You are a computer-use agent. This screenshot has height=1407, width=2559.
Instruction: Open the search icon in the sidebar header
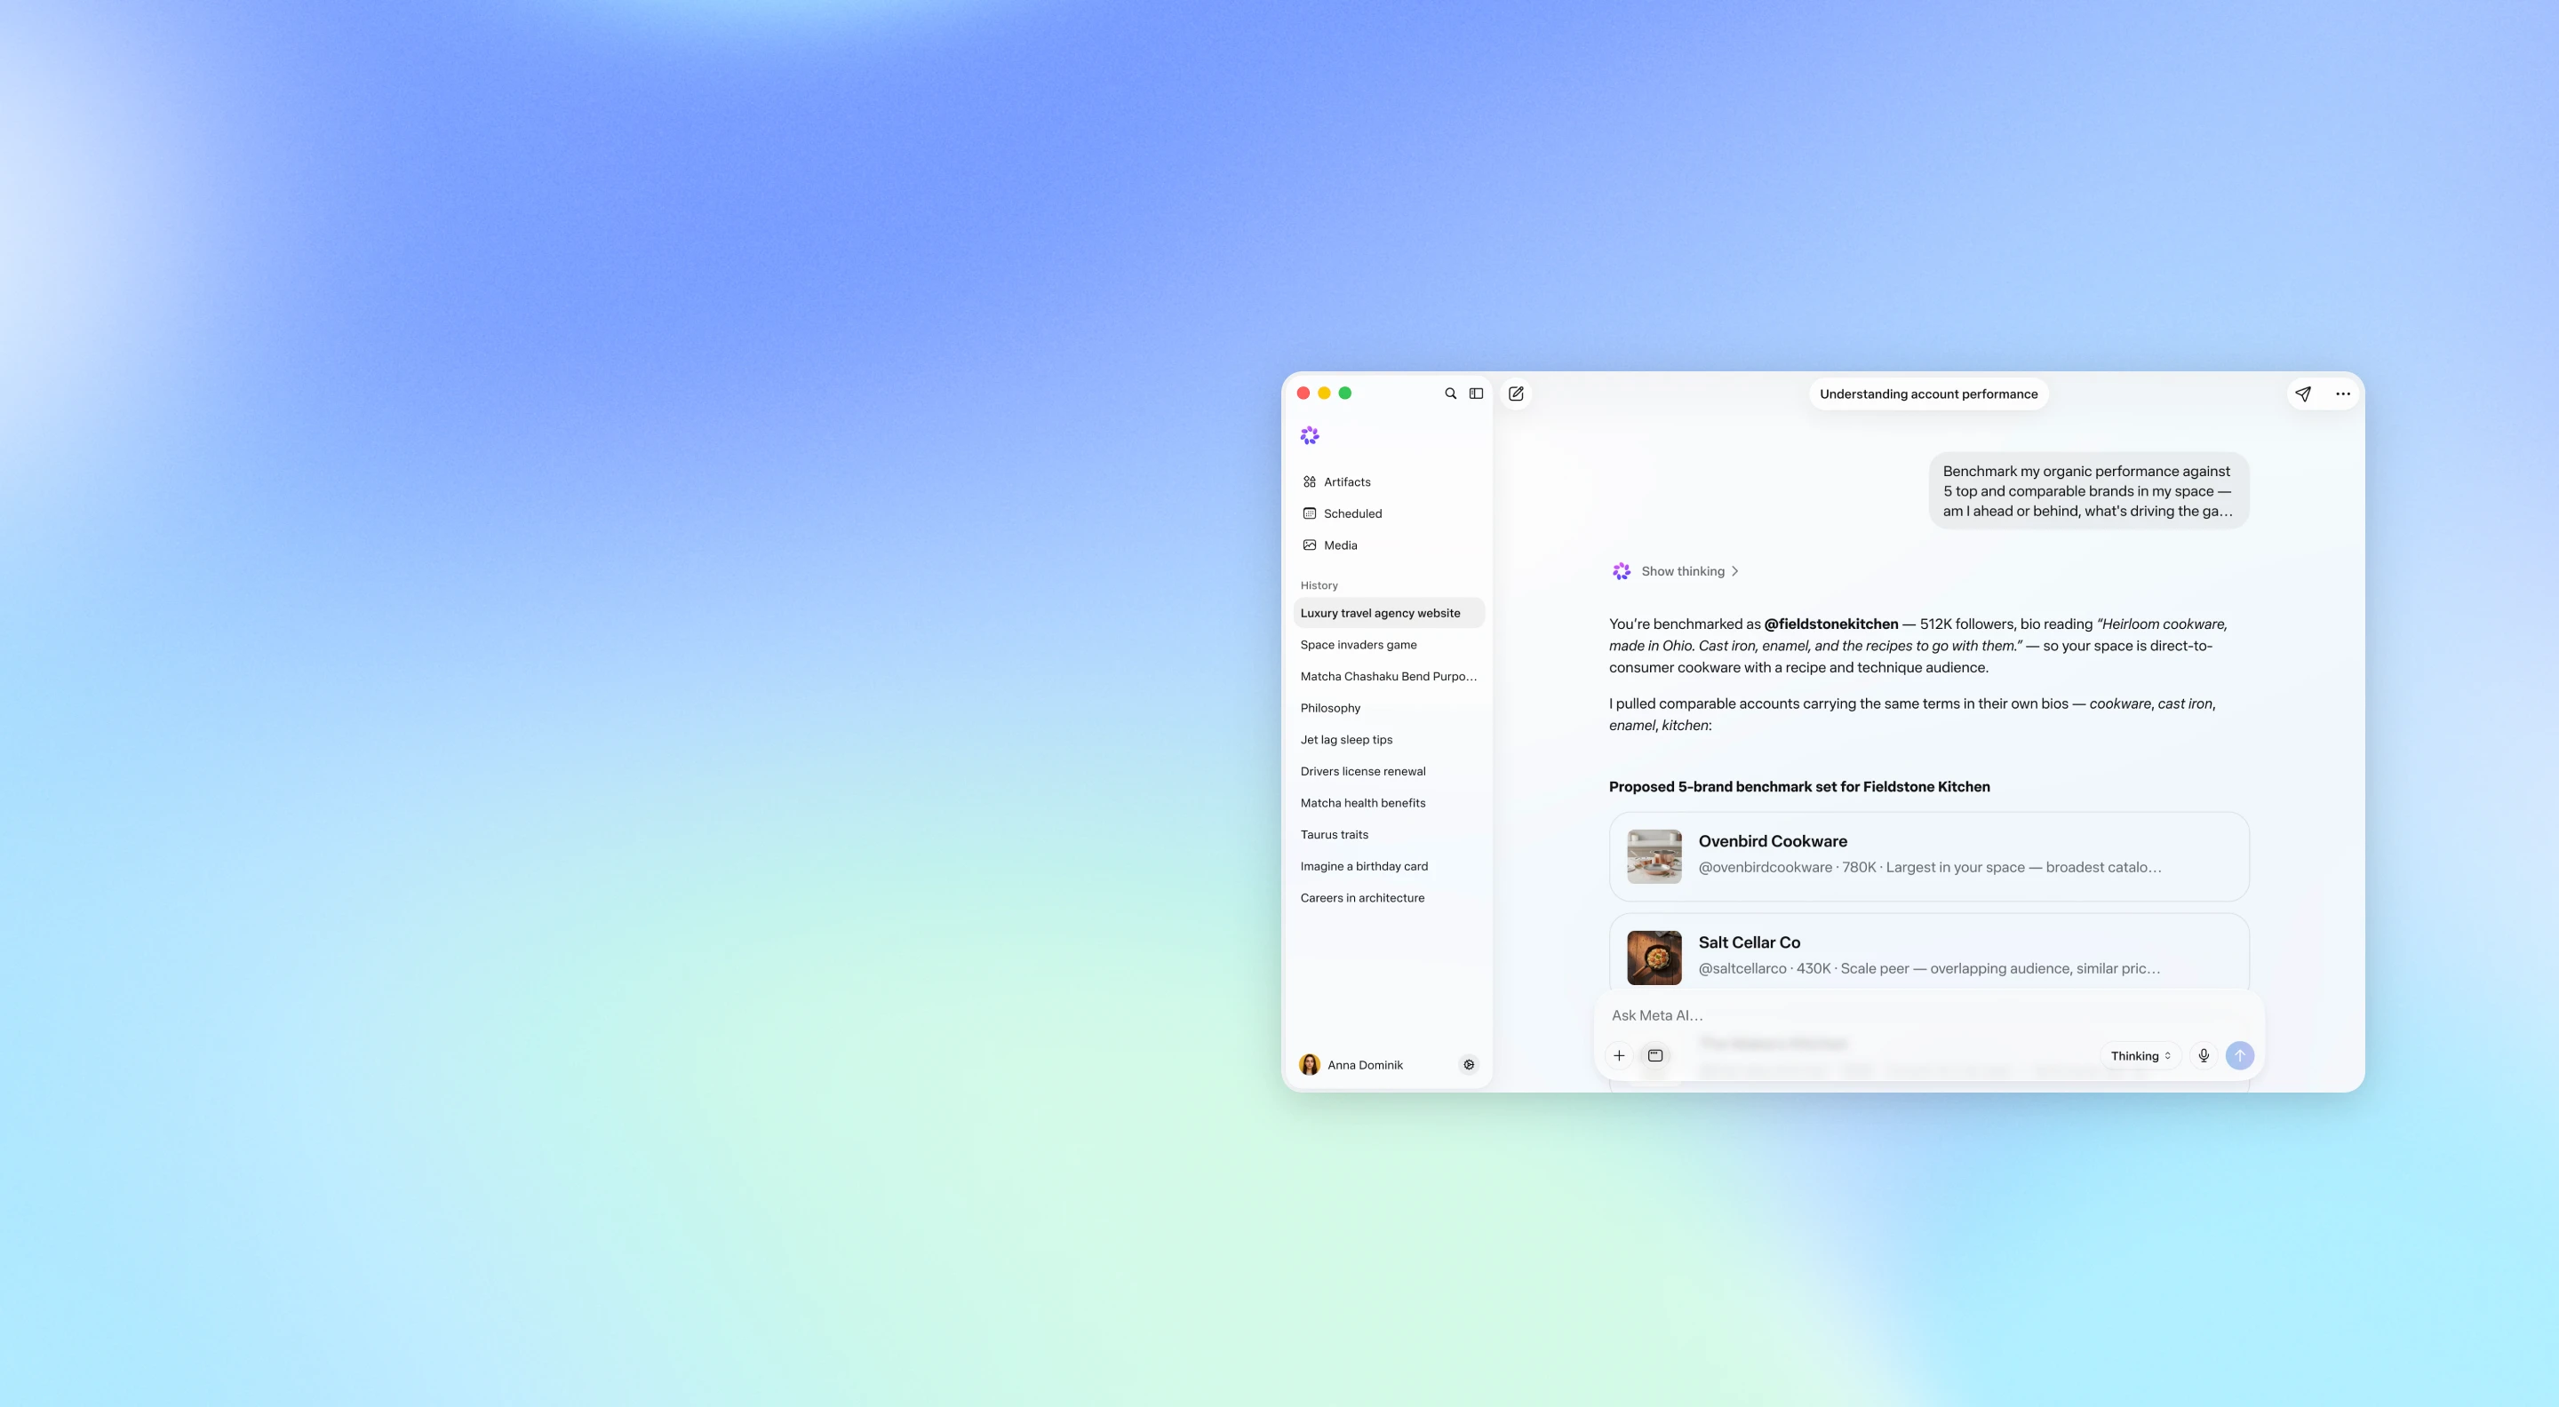(1450, 393)
